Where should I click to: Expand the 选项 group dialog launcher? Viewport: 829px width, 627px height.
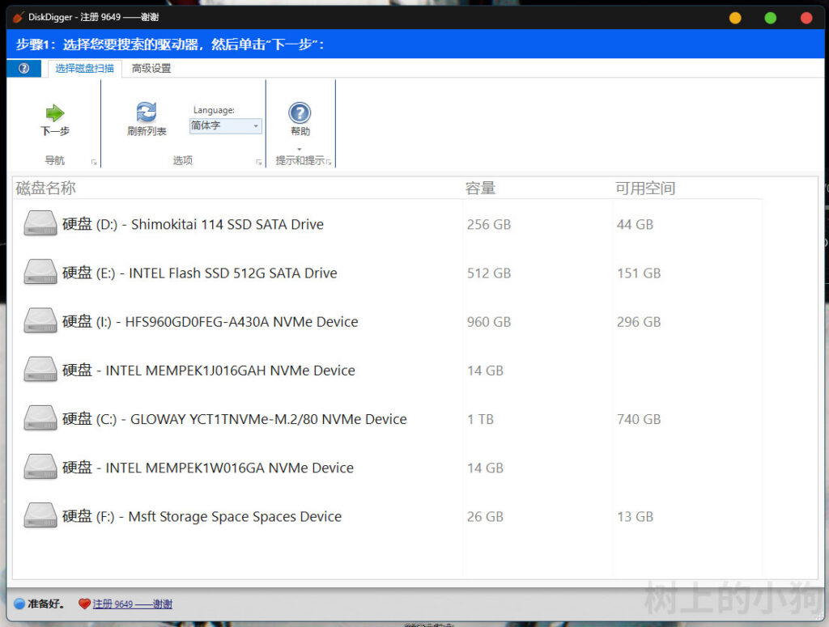pyautogui.click(x=259, y=163)
